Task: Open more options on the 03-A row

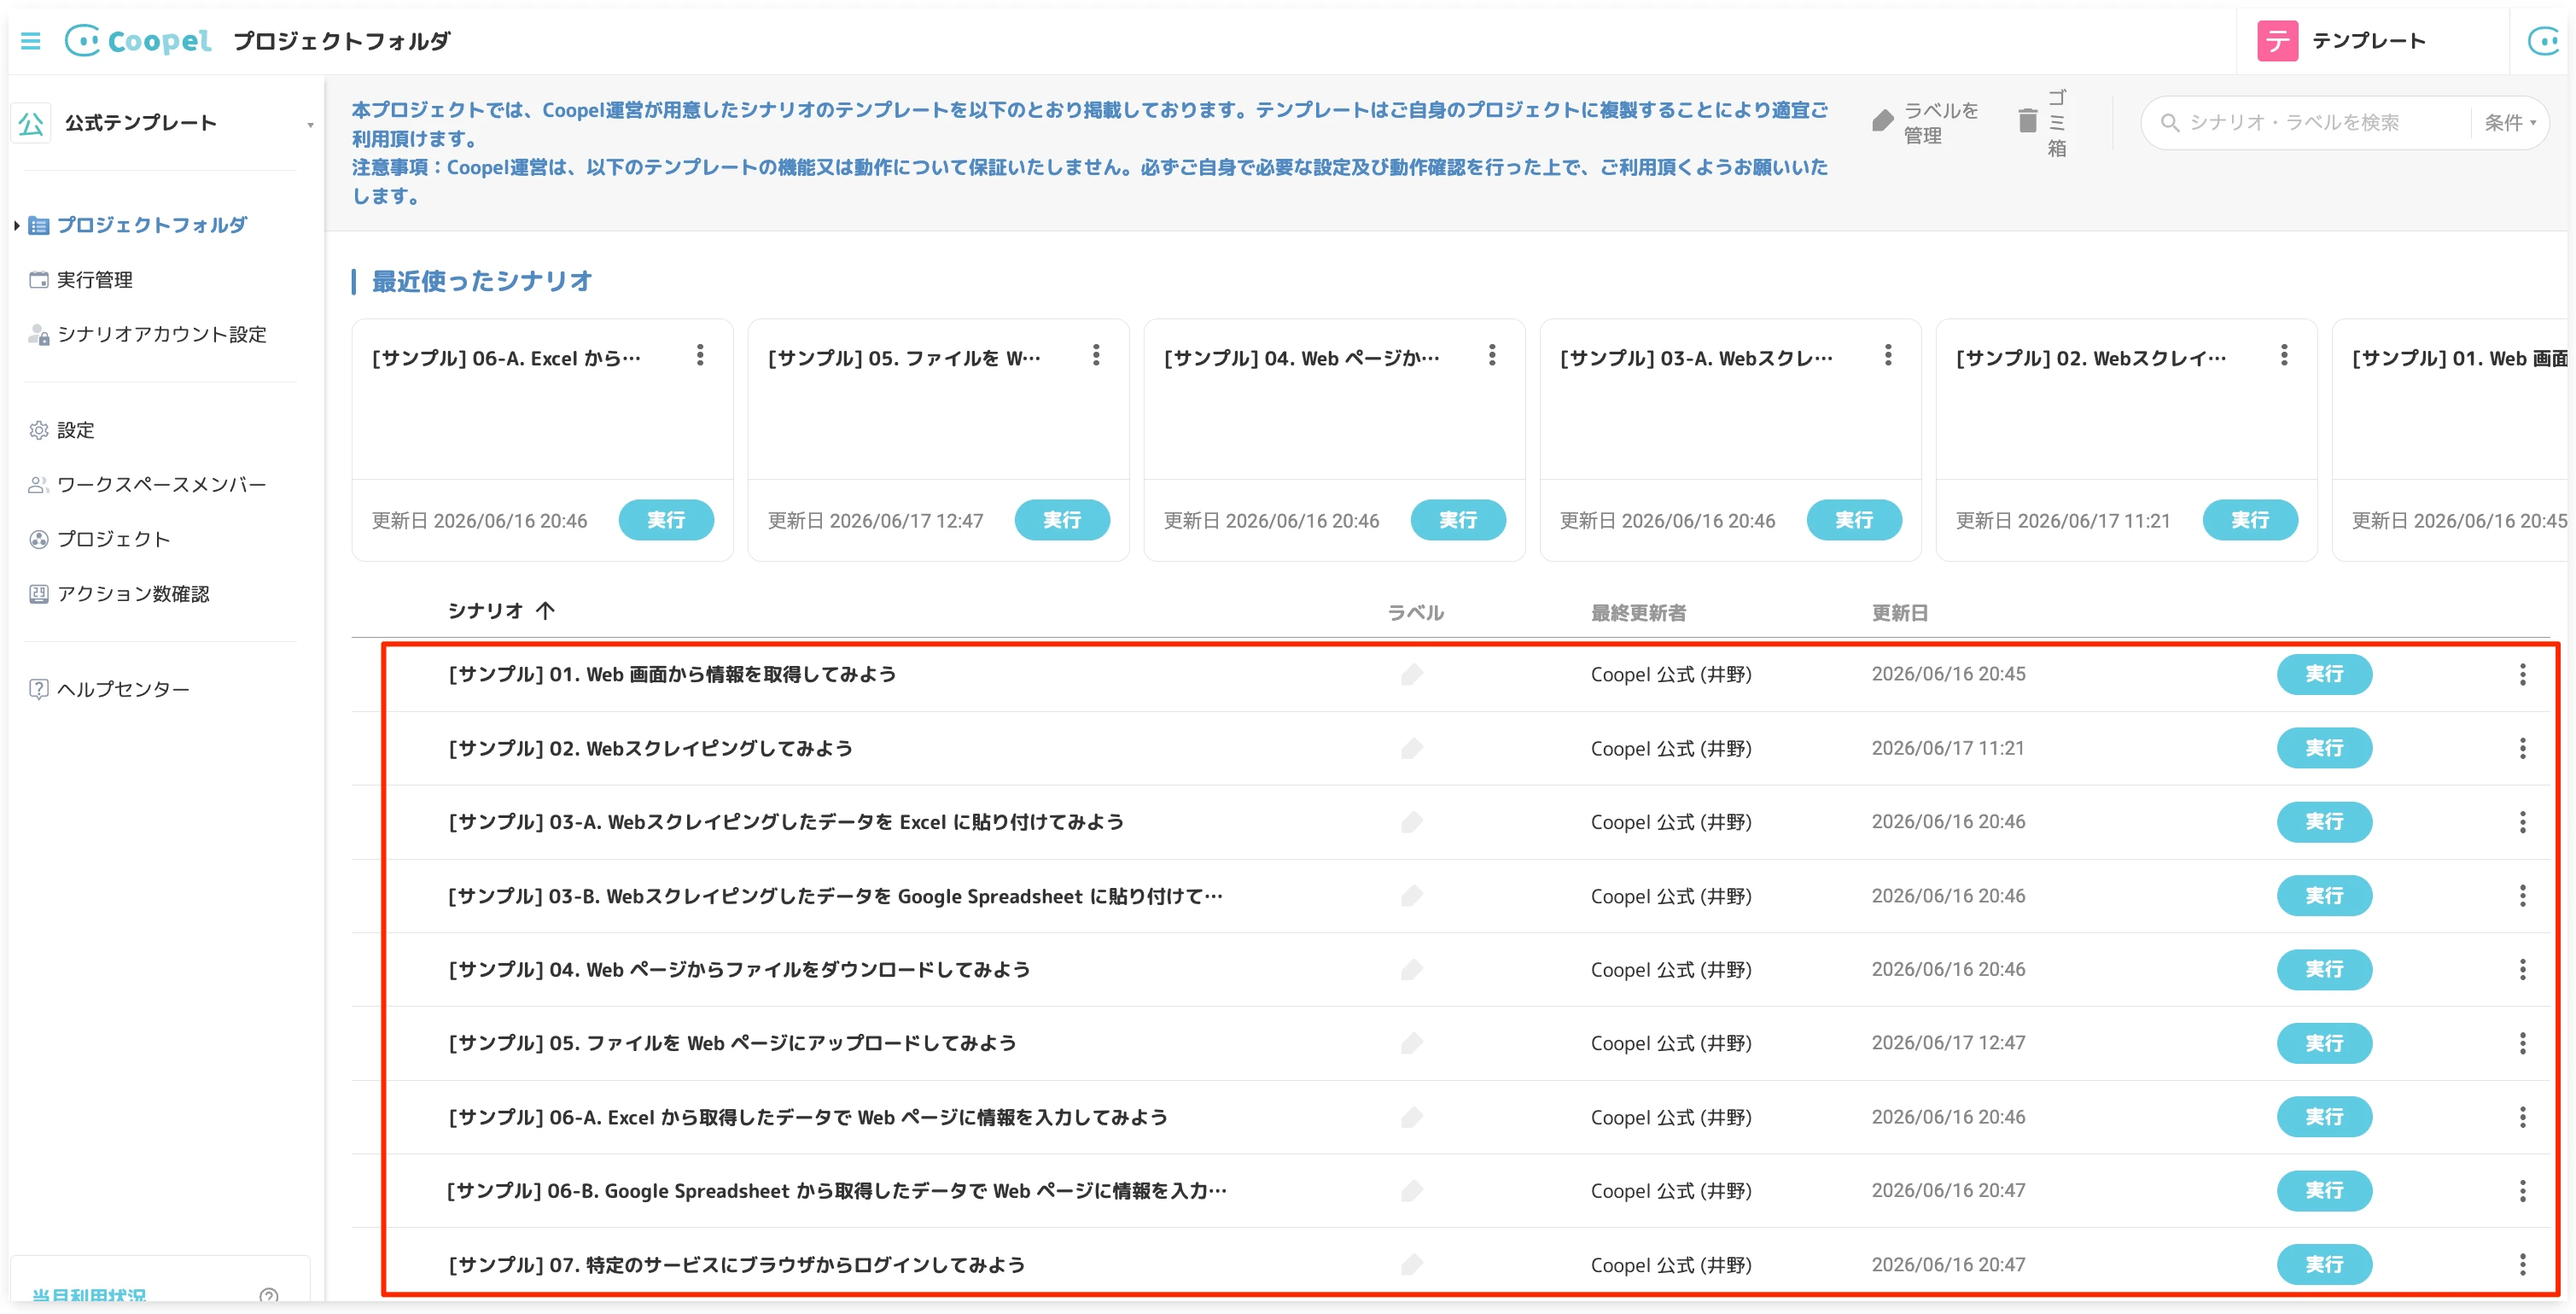Action: [x=2523, y=822]
